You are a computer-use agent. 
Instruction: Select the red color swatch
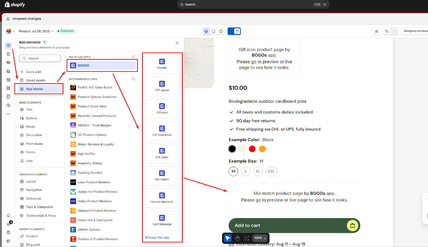[252, 149]
